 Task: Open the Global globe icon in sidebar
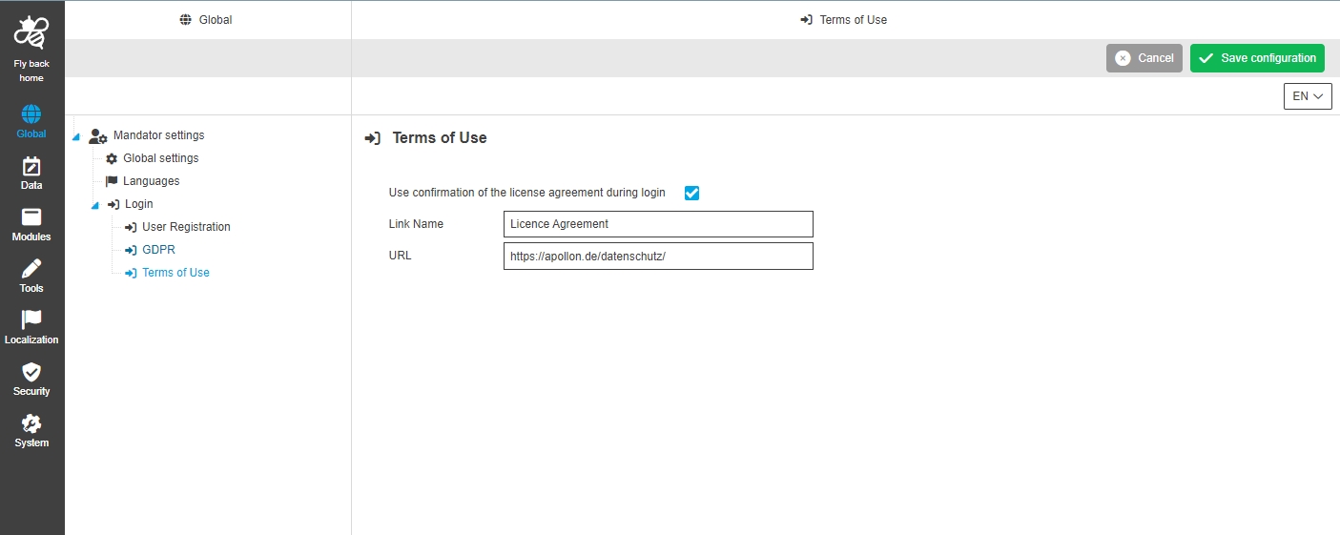(x=31, y=115)
